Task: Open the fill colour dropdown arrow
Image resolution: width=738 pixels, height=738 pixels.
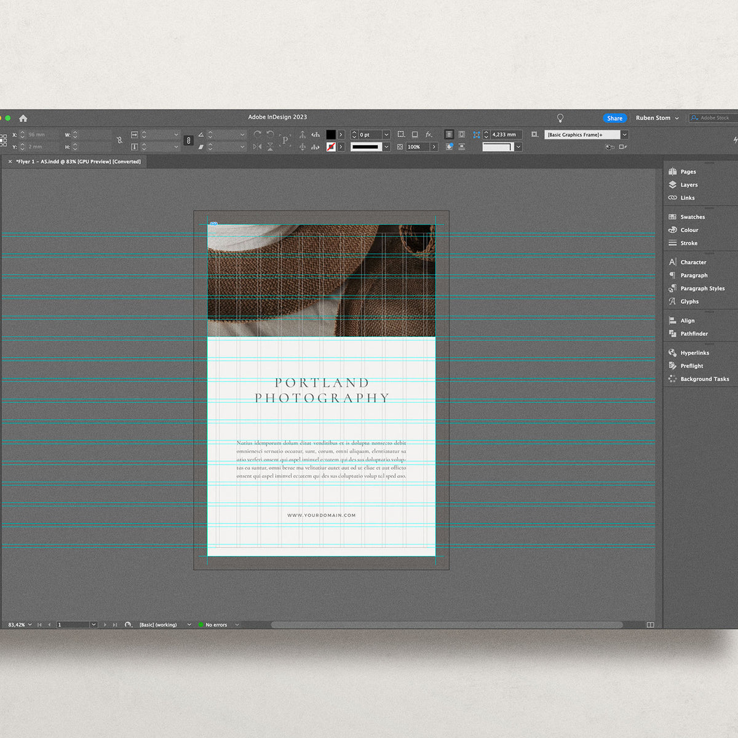Action: [x=341, y=134]
